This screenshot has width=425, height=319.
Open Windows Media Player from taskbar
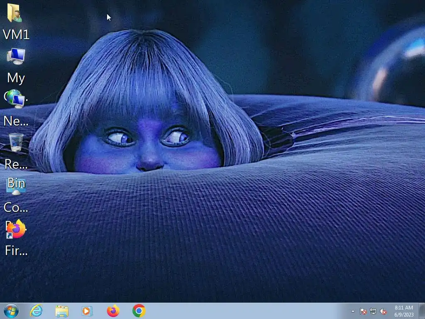(x=87, y=311)
